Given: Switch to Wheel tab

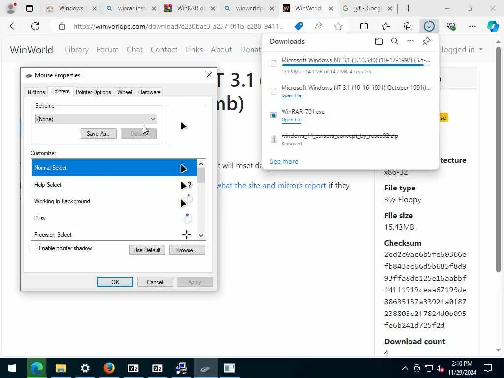Looking at the screenshot, I should point(125,92).
